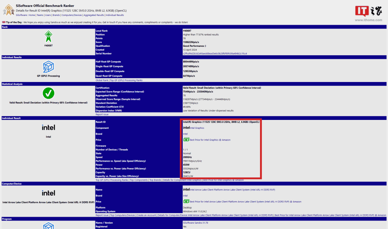The image size is (388, 229).
Task: Click the Amazon price tag icon for Intel Graphics
Action: [x=186, y=139]
